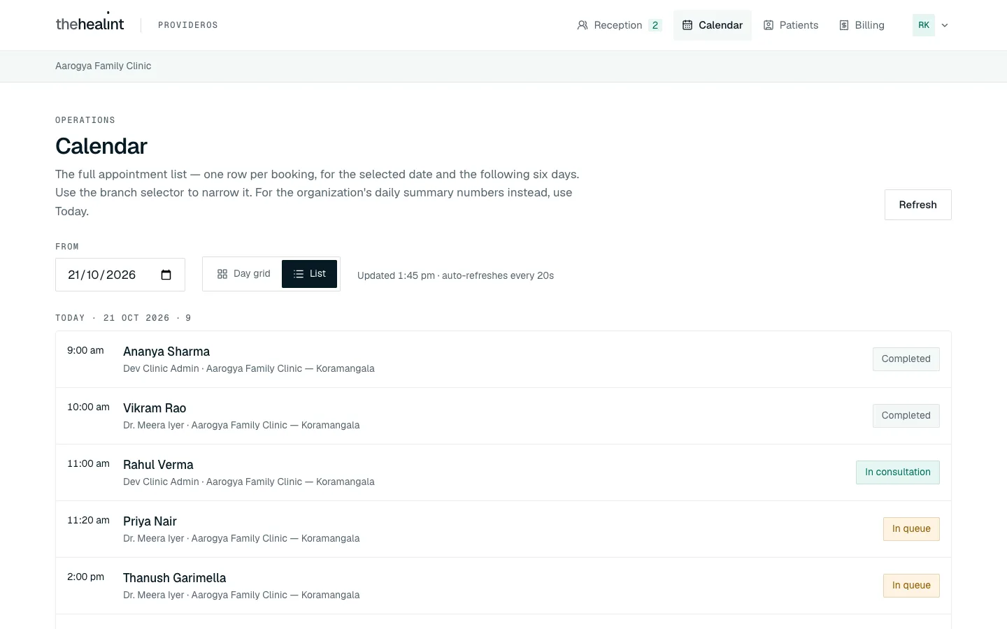The image size is (1007, 629).
Task: Click In queue status for Thanush Garimella
Action: click(911, 586)
